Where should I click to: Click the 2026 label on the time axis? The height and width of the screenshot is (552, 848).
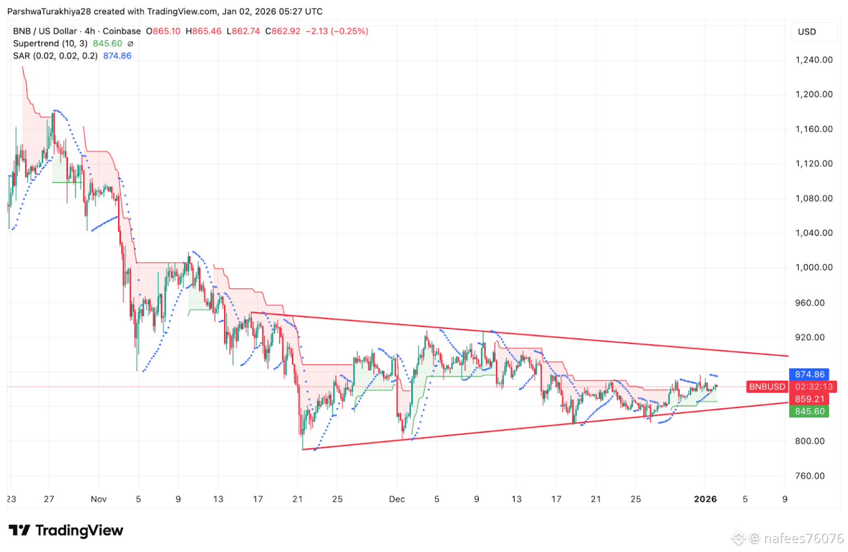(x=705, y=499)
